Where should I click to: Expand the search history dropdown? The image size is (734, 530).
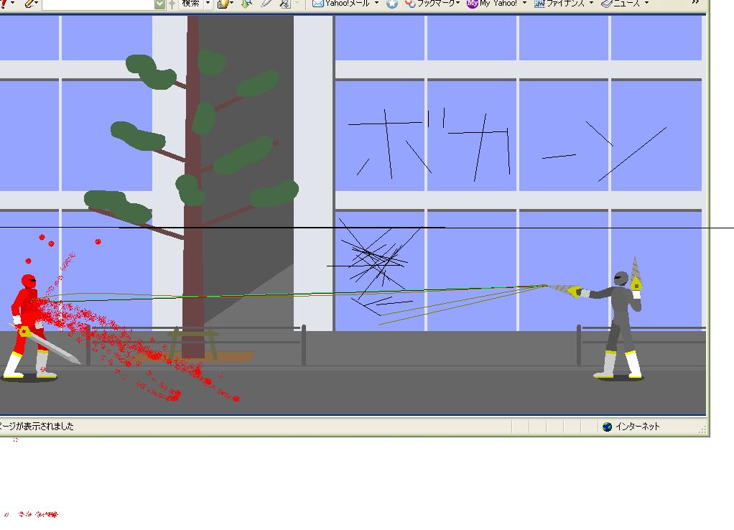(x=160, y=4)
